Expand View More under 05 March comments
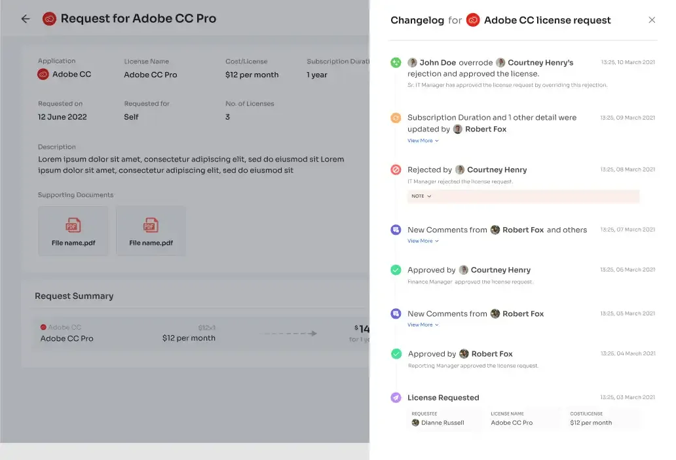The width and height of the screenshot is (676, 460). [x=423, y=325]
